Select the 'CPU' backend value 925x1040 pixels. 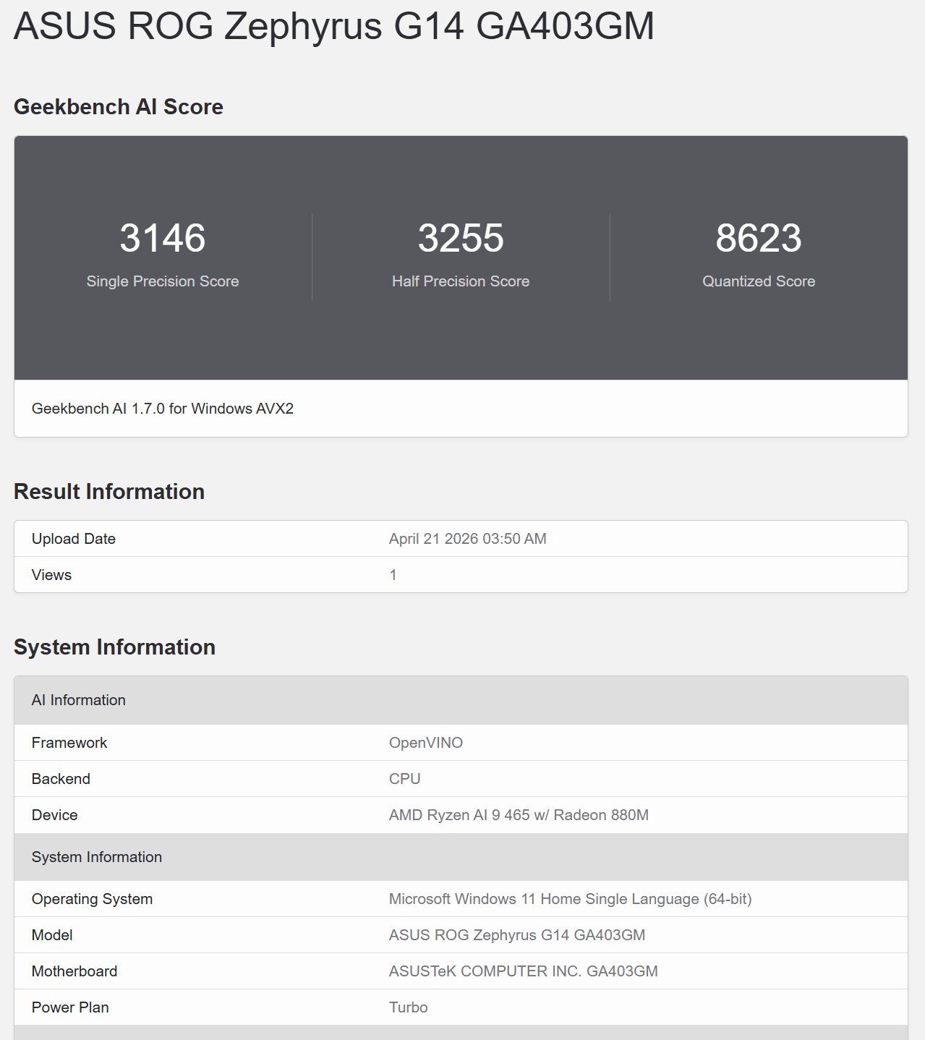point(405,779)
